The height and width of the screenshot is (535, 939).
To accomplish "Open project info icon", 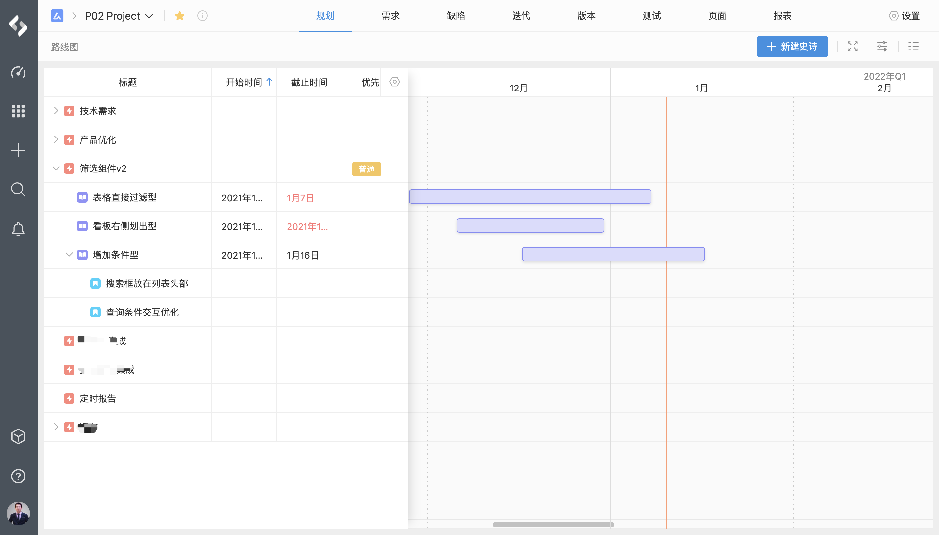I will pyautogui.click(x=202, y=16).
